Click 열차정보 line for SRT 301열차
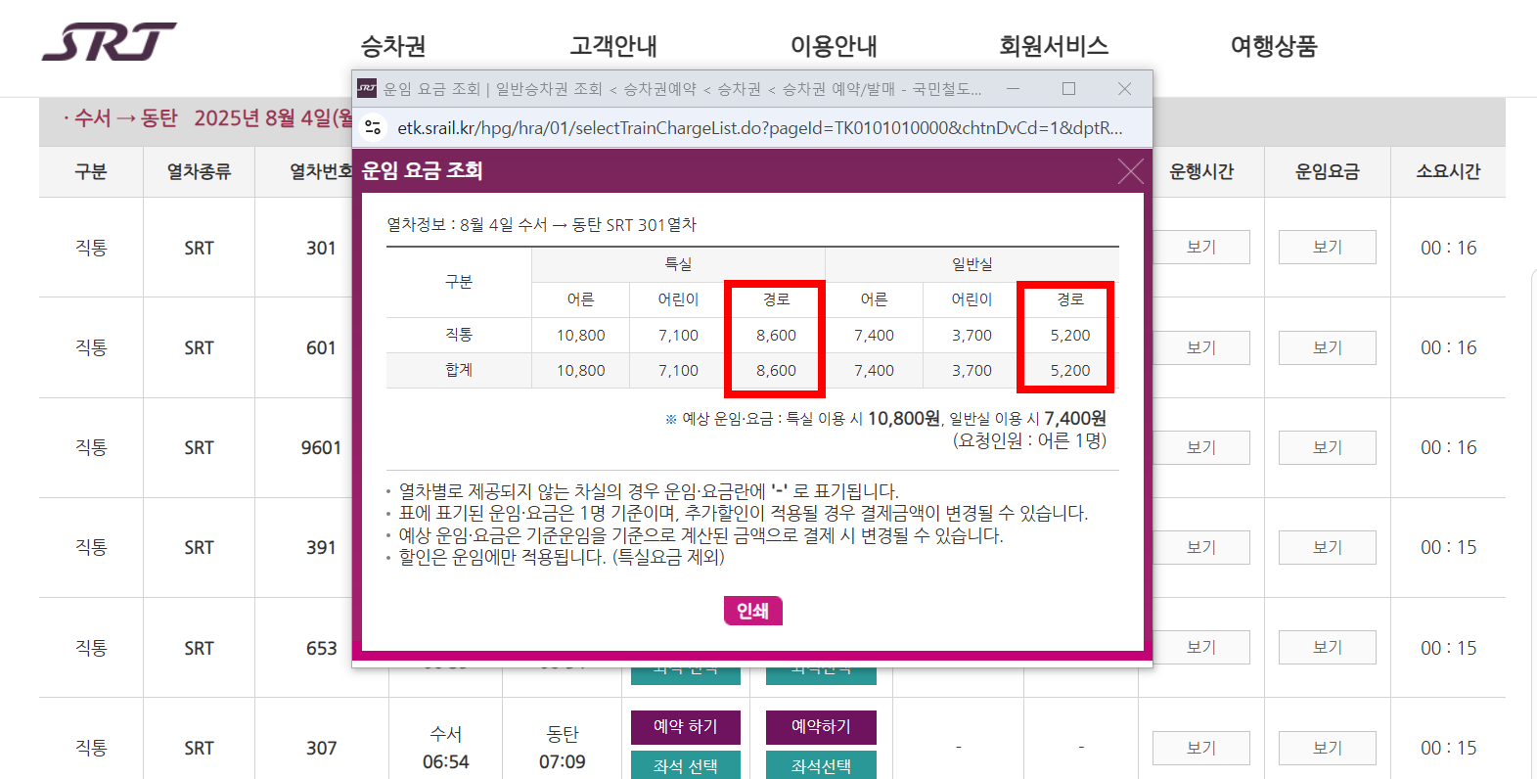The height and width of the screenshot is (779, 1537). point(541,224)
